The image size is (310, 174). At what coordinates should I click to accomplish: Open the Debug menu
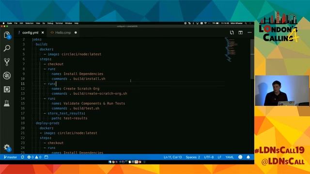50,23
